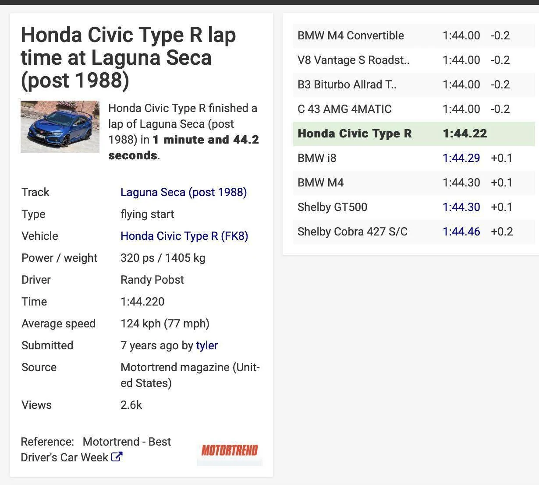View tyler's submitter profile
539x485 pixels.
pos(207,345)
